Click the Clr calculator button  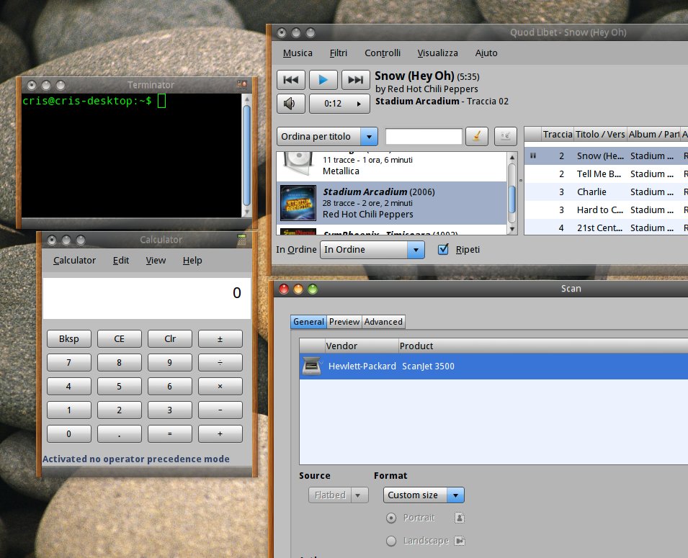coord(170,338)
